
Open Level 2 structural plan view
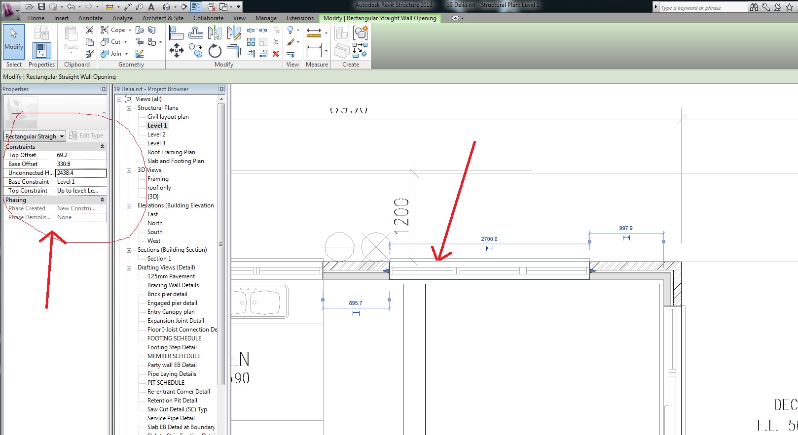coord(156,134)
